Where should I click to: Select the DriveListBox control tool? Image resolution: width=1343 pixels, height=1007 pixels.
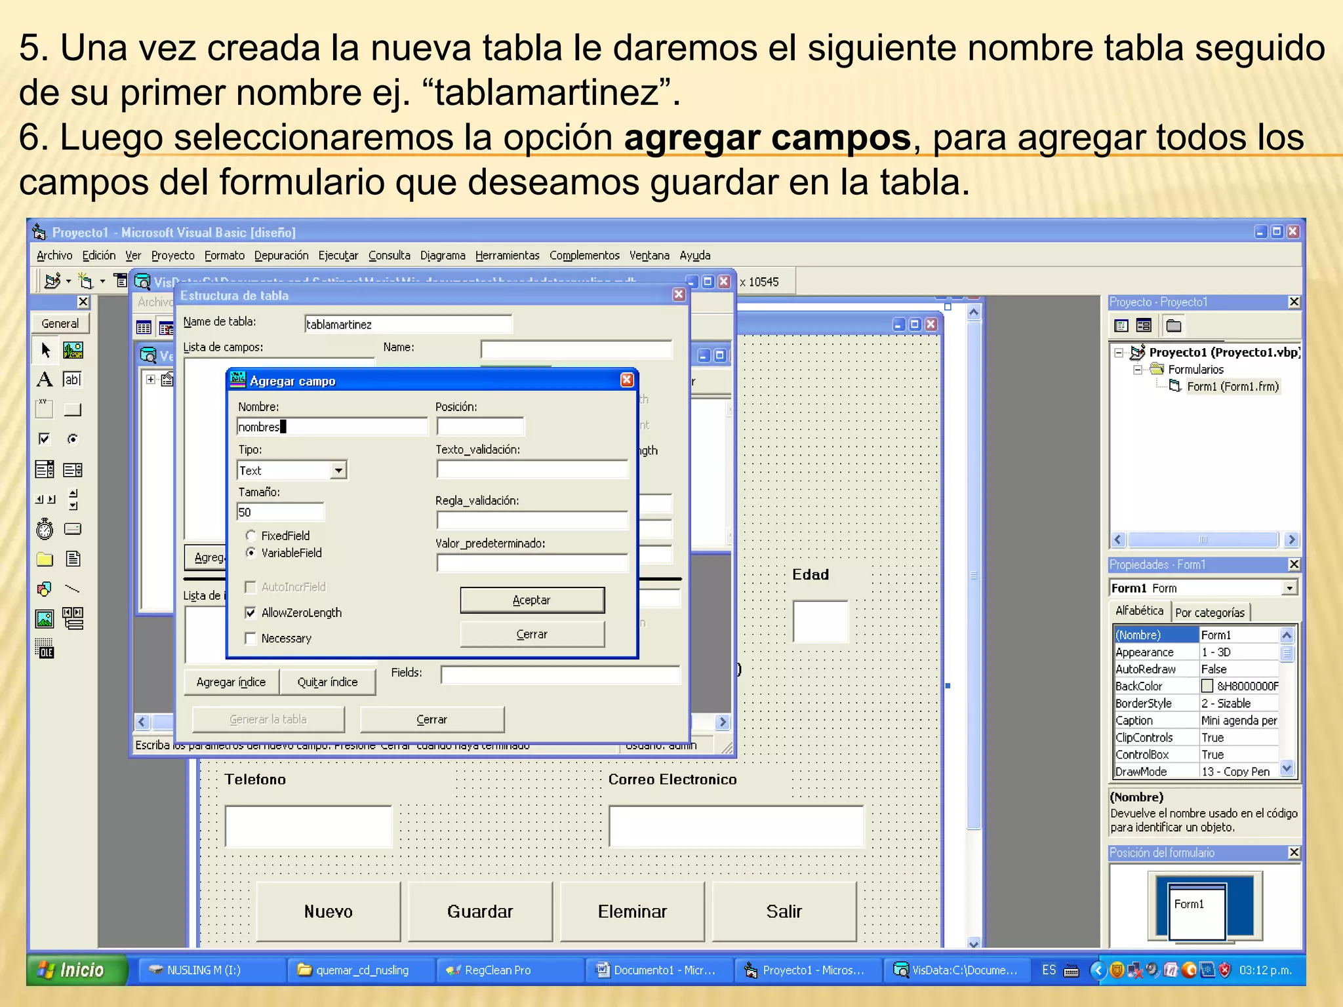[x=73, y=528]
